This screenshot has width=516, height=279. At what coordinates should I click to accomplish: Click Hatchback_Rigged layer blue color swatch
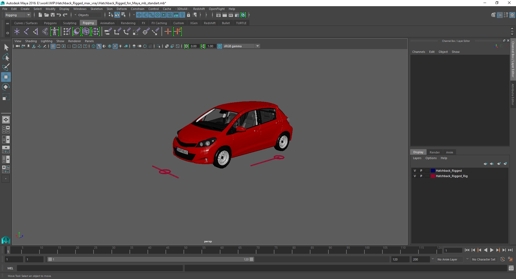(x=433, y=171)
